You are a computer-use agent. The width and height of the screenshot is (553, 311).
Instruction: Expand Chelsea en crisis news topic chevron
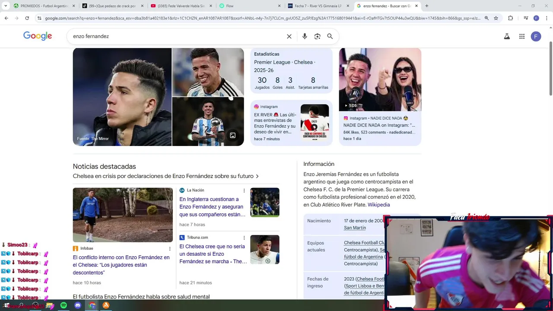pyautogui.click(x=257, y=176)
